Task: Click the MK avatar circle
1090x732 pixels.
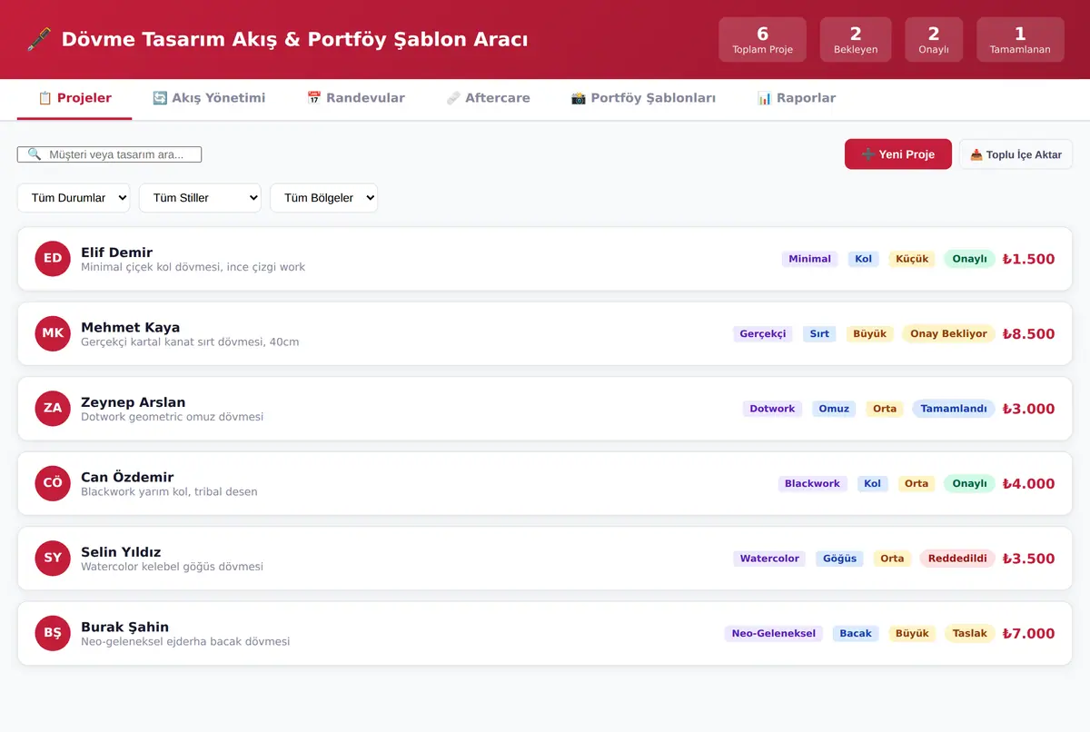Action: [53, 333]
